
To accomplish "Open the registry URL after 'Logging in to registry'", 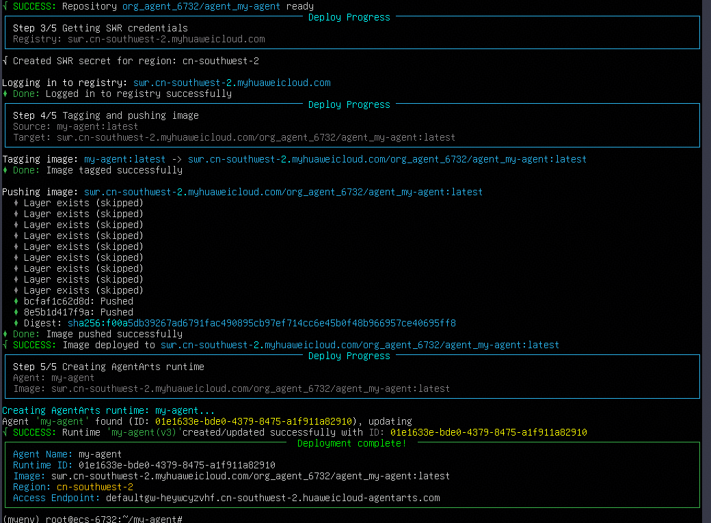I will [232, 83].
